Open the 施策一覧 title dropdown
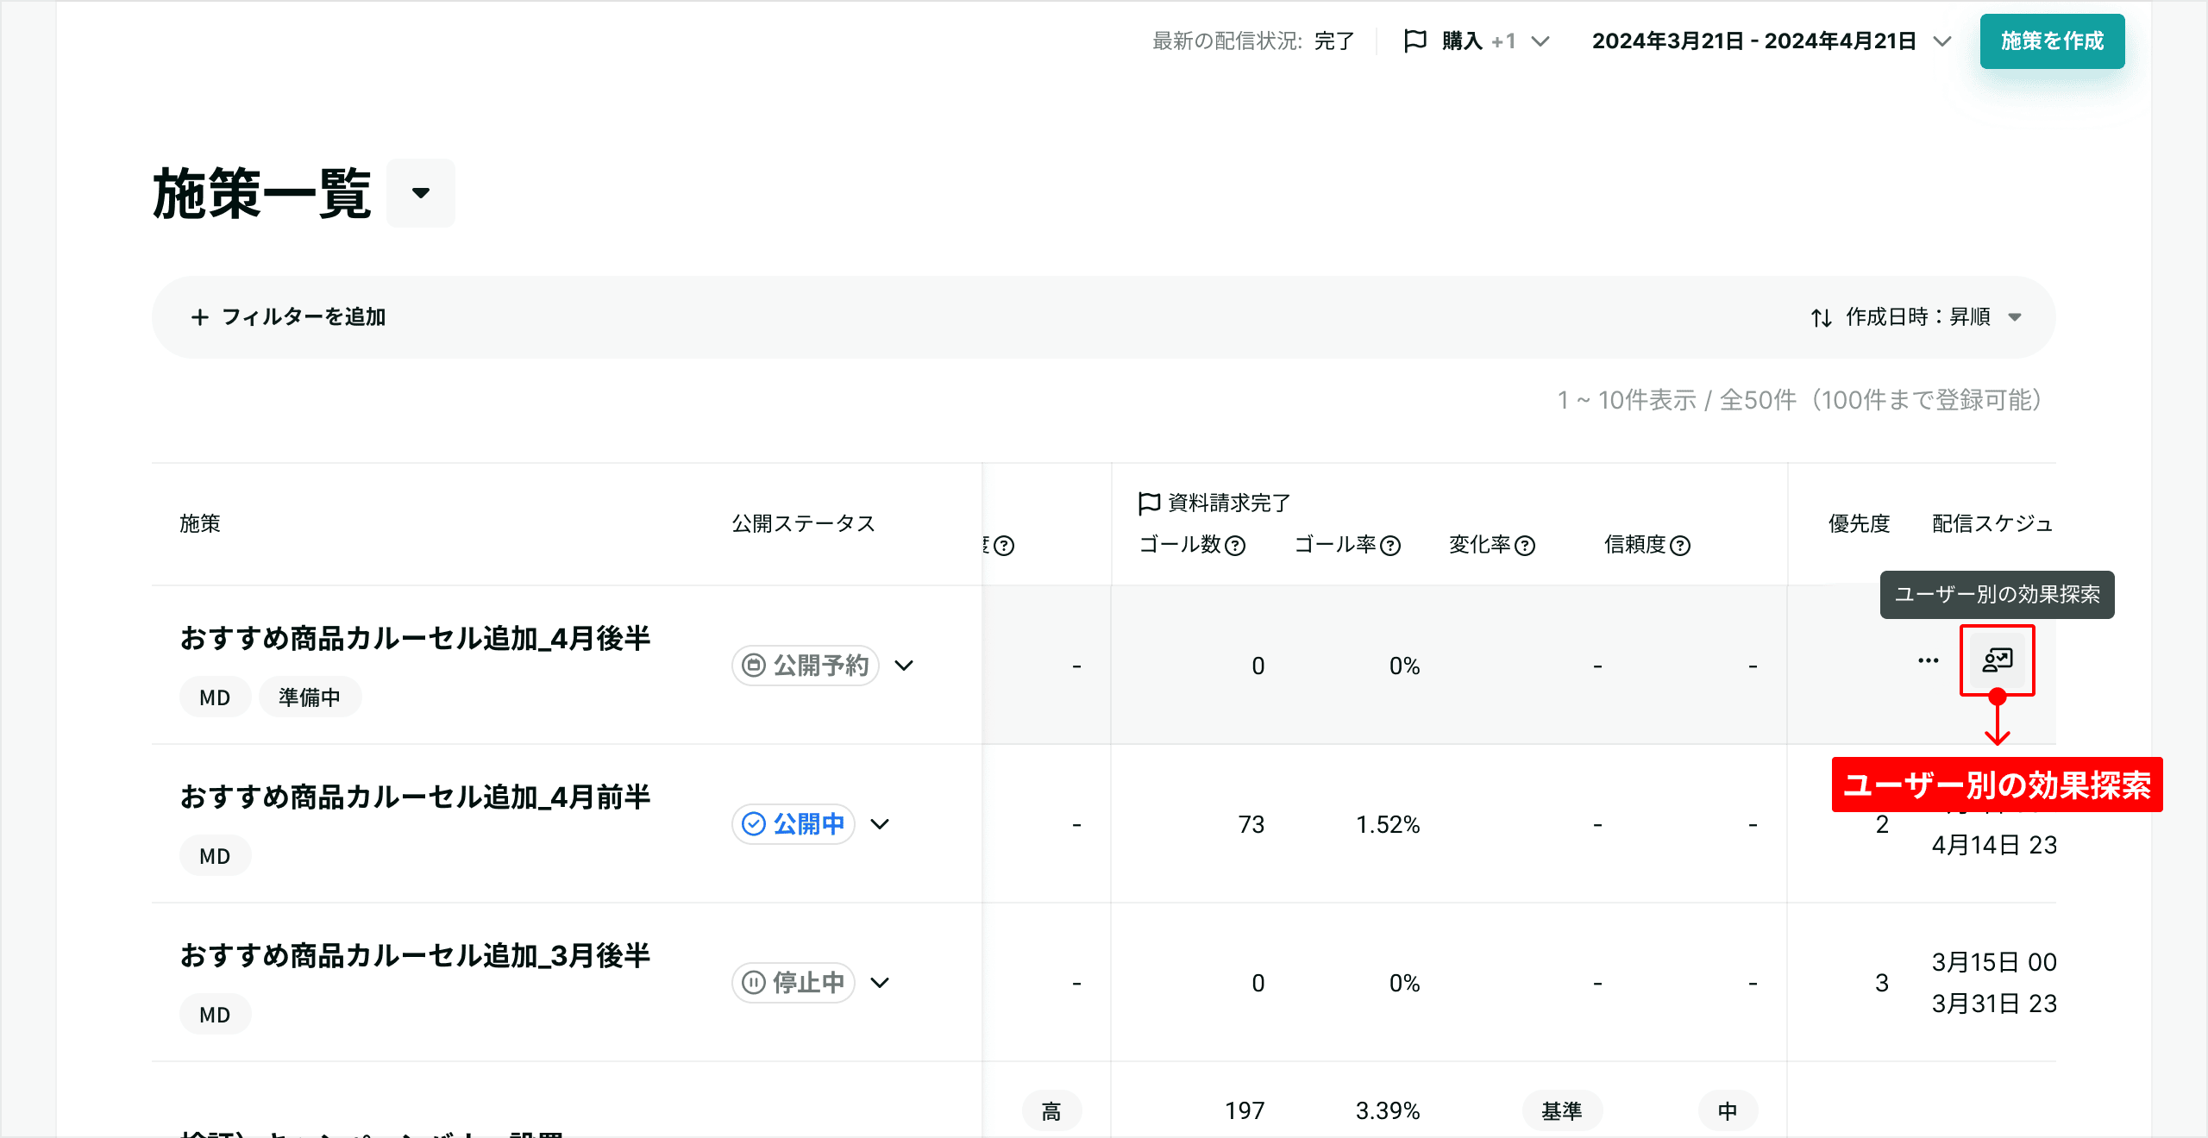This screenshot has width=2208, height=1138. pos(421,193)
